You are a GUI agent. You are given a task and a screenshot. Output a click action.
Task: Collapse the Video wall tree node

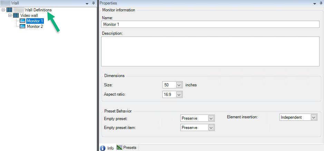(10, 15)
